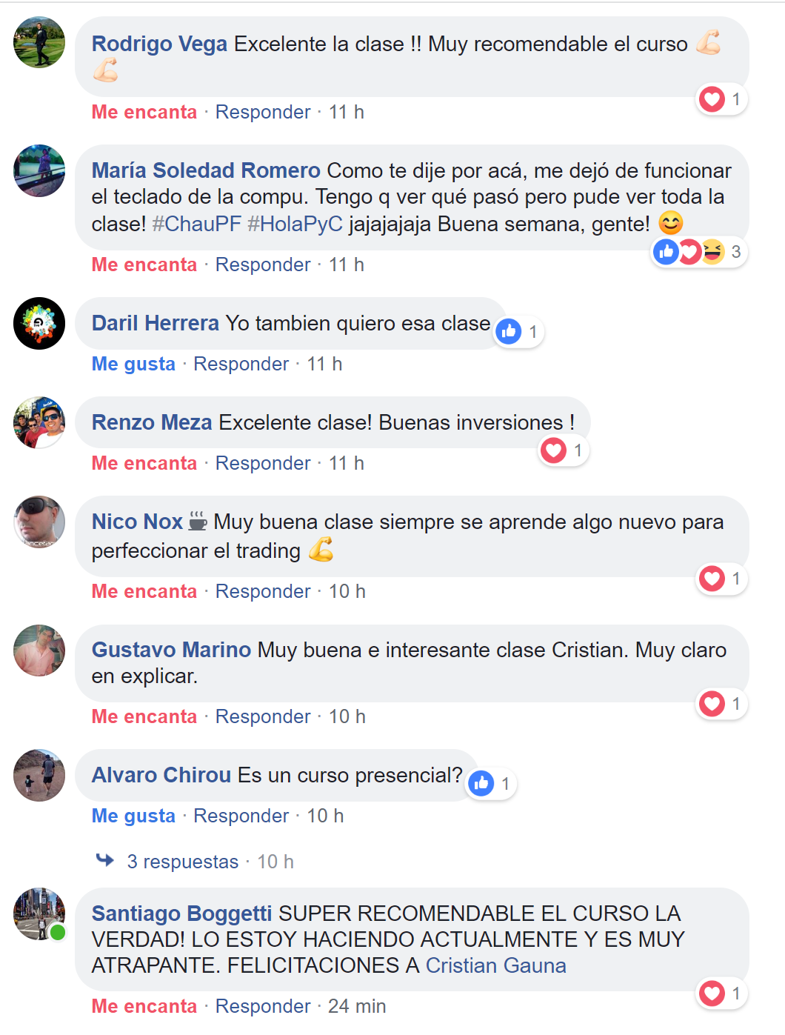Click Responder under Gustavo Marino's comment
Viewport: 785px width, 1035px height.
pos(263,716)
